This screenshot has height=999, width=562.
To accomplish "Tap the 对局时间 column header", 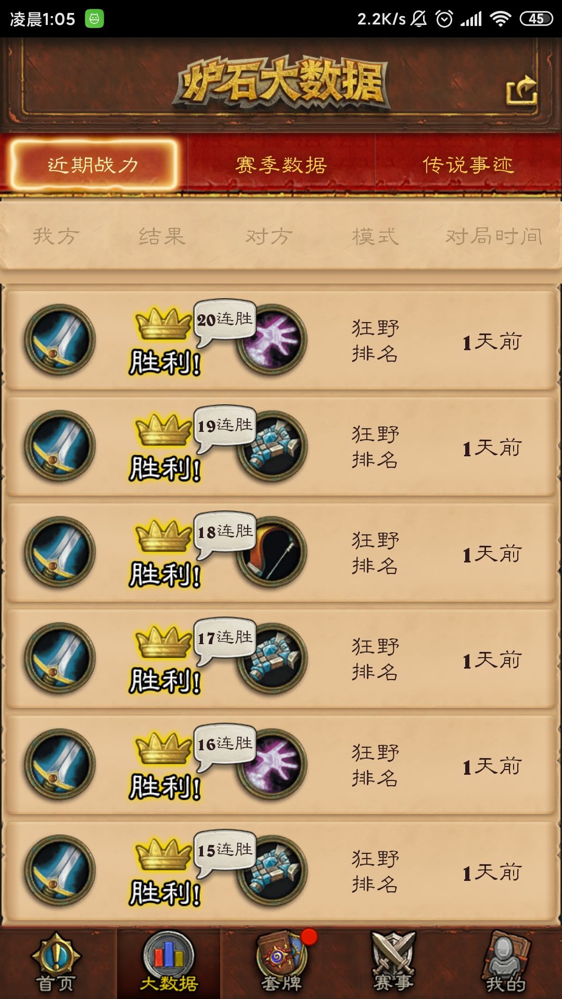I will (x=494, y=237).
